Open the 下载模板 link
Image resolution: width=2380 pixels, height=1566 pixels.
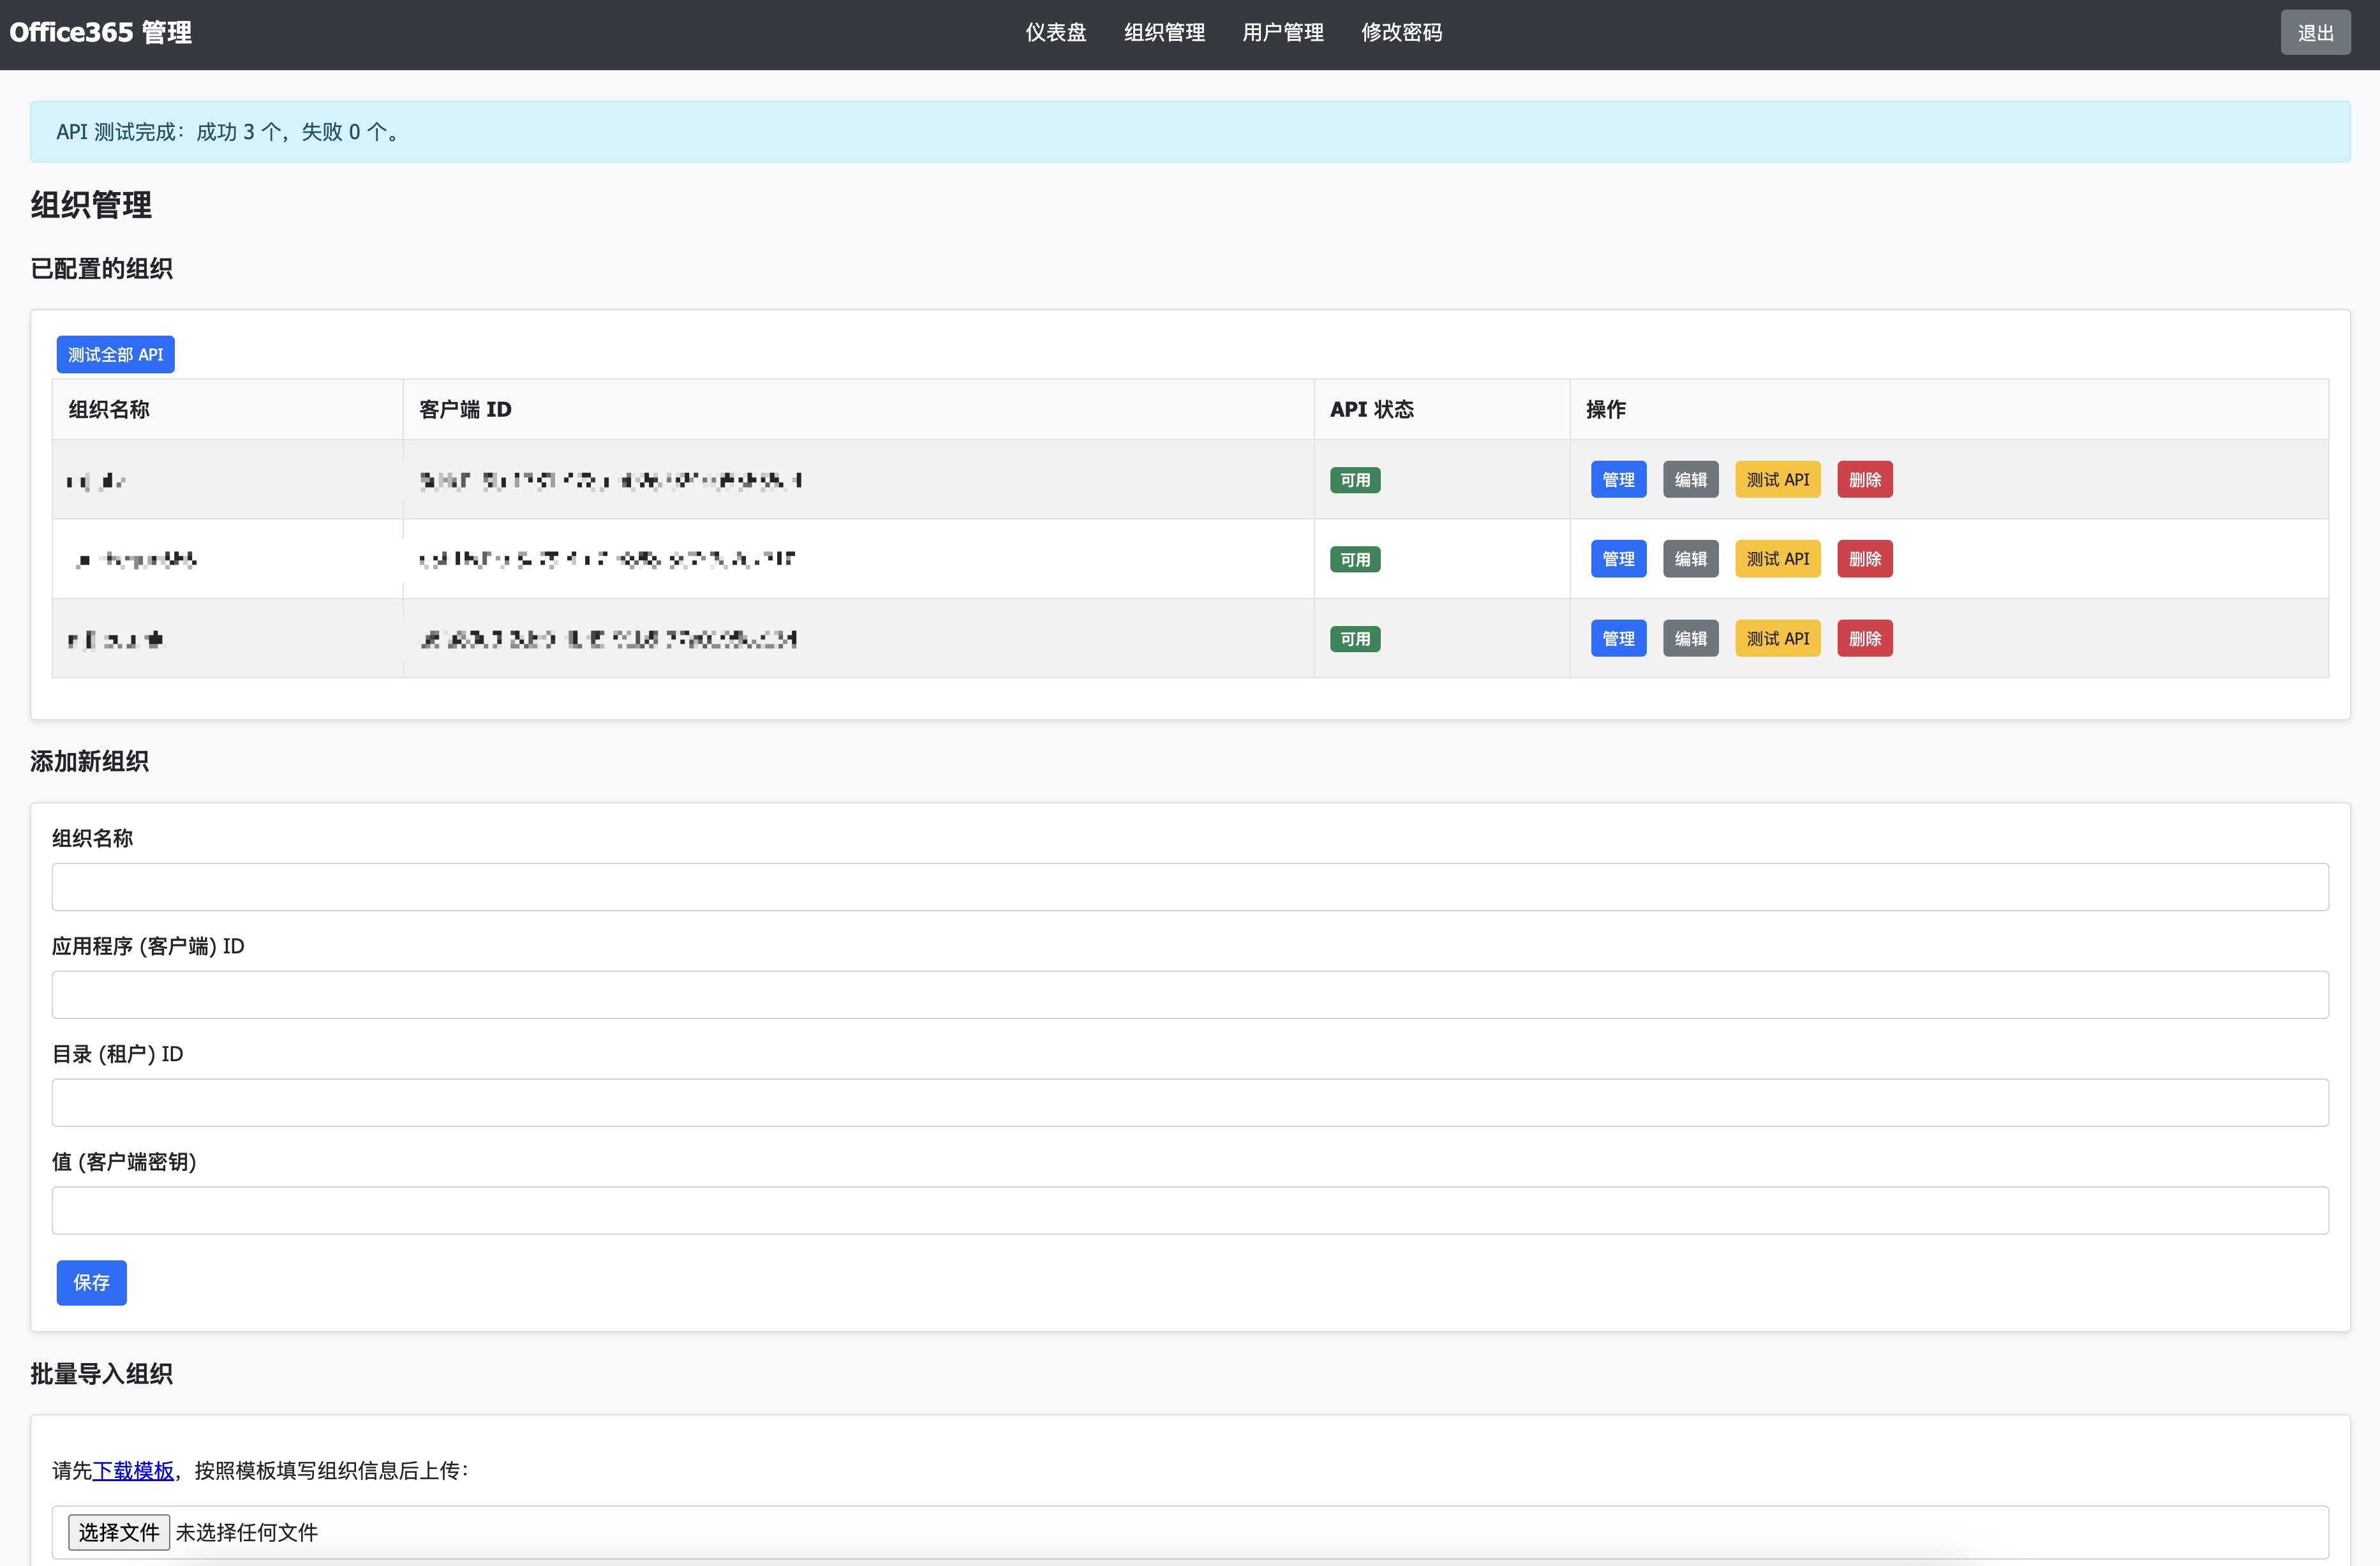tap(133, 1471)
